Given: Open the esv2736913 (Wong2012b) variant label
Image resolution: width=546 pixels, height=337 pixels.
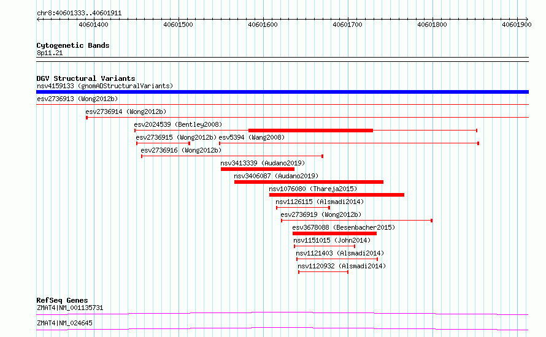Looking at the screenshot, I should click(77, 99).
